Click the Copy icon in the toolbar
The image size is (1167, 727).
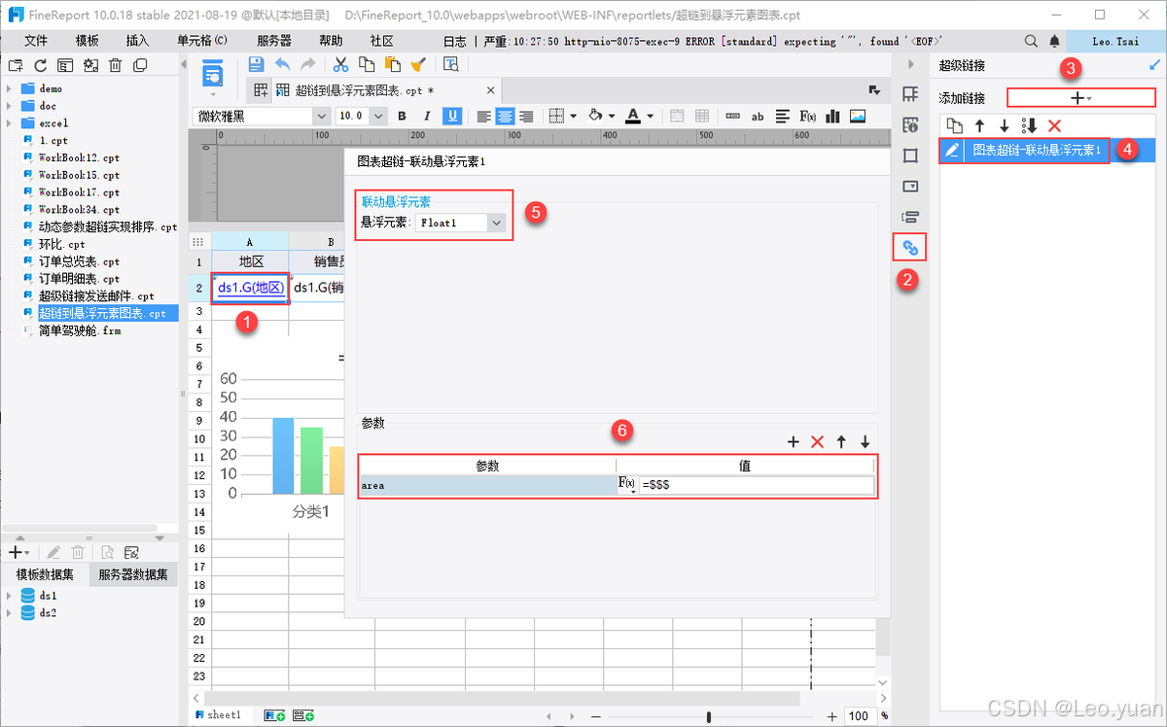367,64
